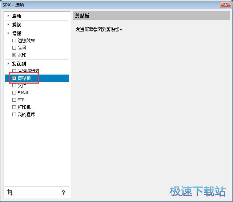Viewport: 233px width, 202px height.
Task: Enable the 我的程序 checkbox
Action: pyautogui.click(x=14, y=114)
